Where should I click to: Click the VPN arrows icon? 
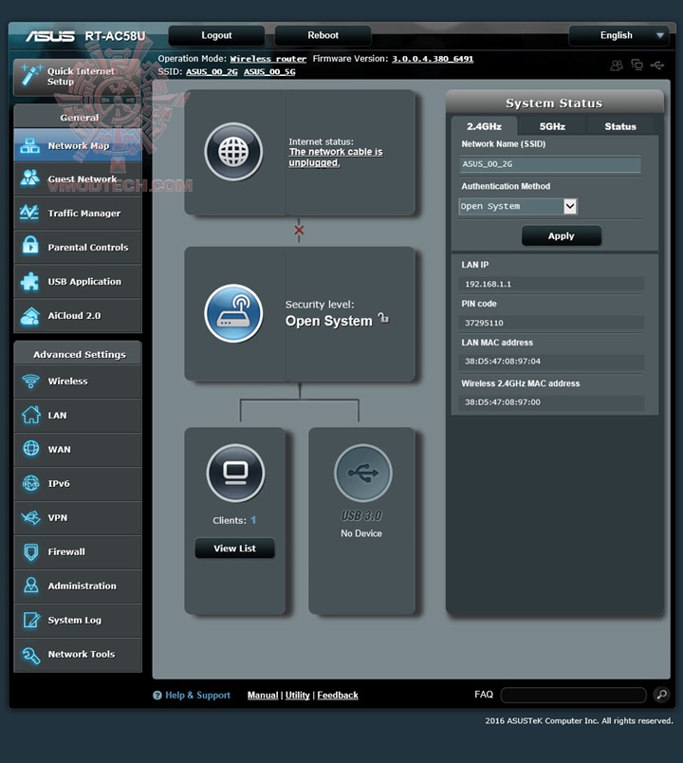pos(30,517)
